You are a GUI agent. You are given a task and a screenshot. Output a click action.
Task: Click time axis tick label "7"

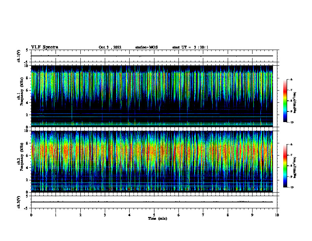pos(203,215)
